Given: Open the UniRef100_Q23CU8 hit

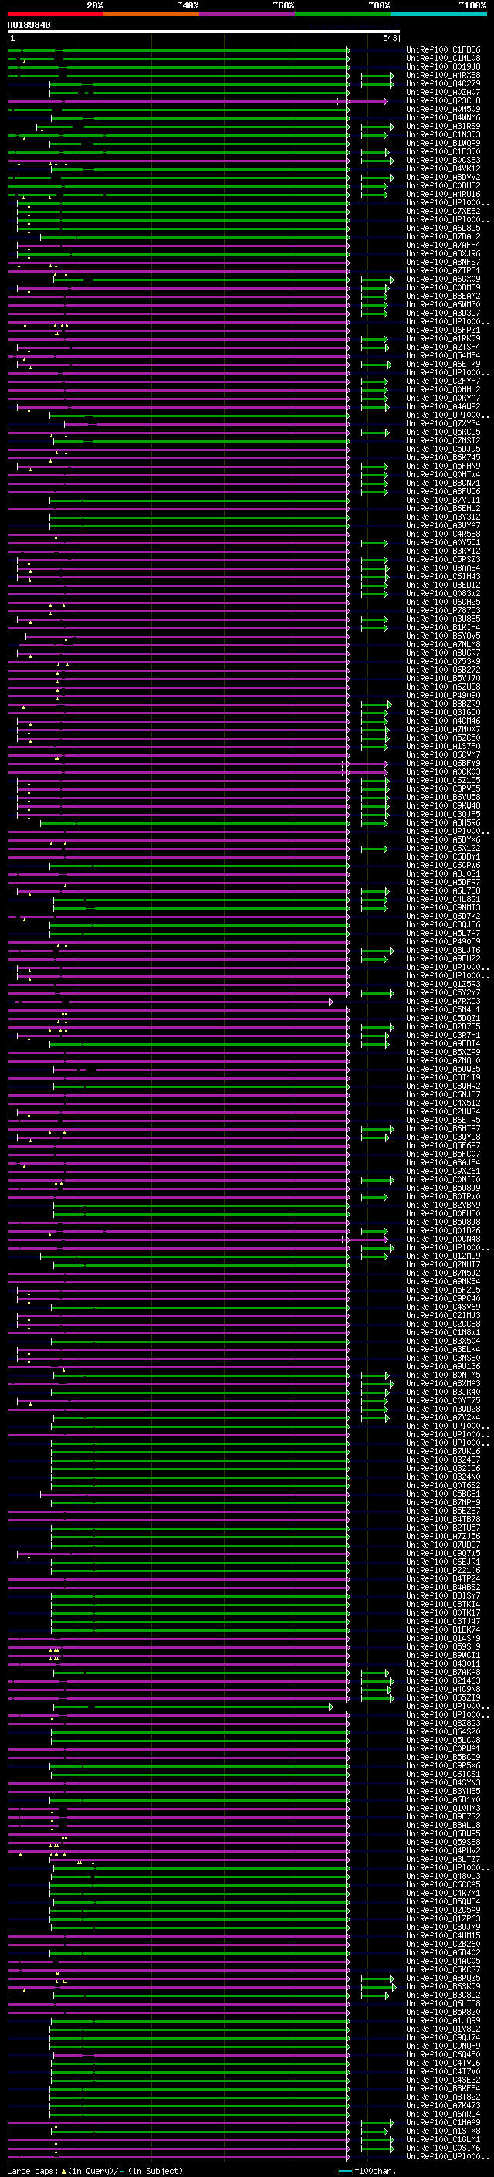Looking at the screenshot, I should point(443,100).
